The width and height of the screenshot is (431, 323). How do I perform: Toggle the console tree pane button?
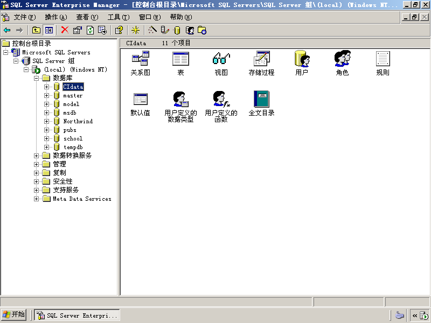(x=49, y=30)
